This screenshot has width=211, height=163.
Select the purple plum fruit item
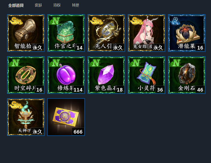point(66,75)
